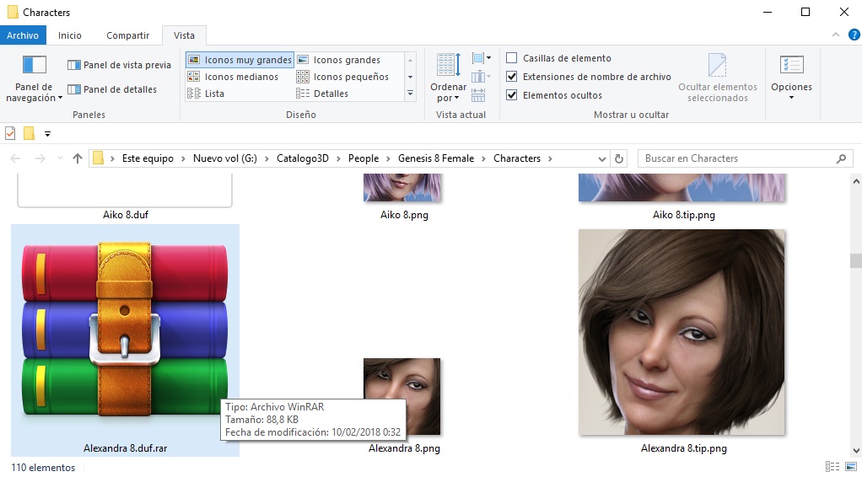The image size is (862, 477).
Task: Collapse the ribbon with the chevron
Action: (836, 35)
